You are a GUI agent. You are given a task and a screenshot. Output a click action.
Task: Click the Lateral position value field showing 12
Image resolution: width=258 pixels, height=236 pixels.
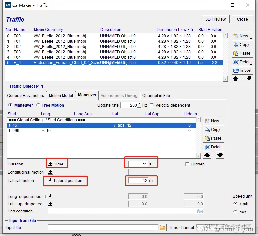pyautogui.click(x=138, y=181)
